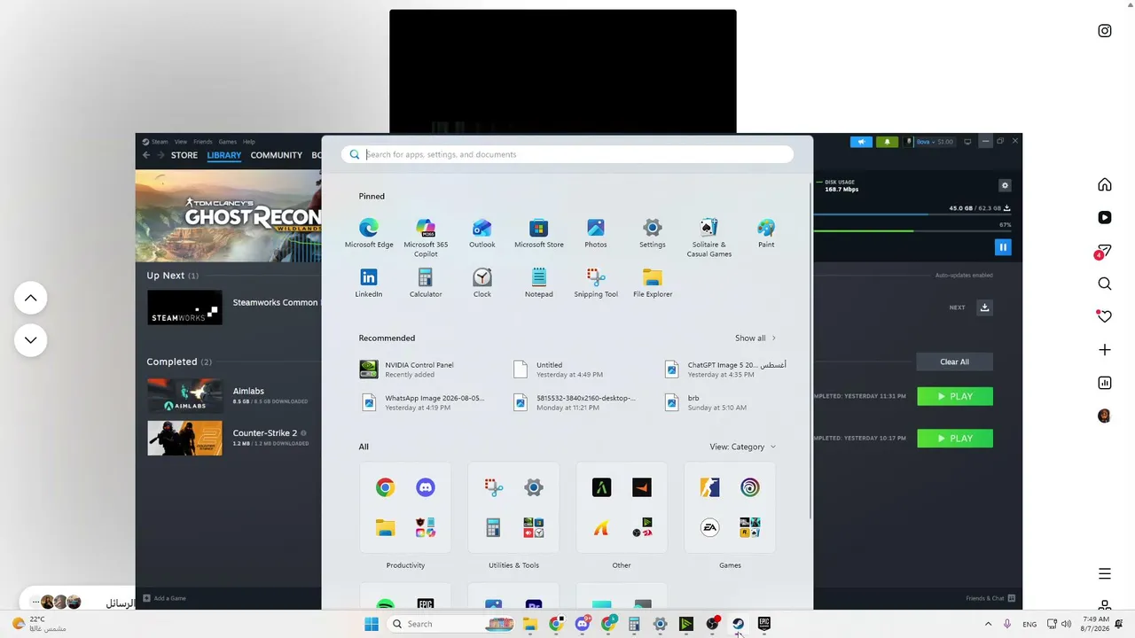1135x638 pixels.
Task: Open the magnifier search icon in Instagram sidebar
Action: point(1105,284)
